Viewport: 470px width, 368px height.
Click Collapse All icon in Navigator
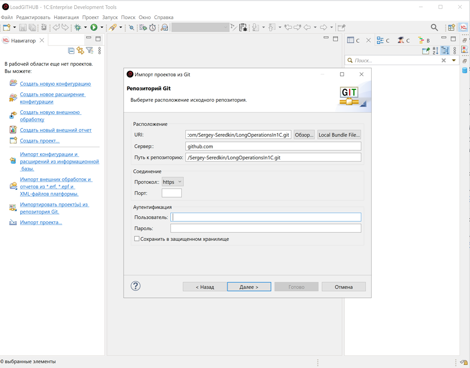pyautogui.click(x=71, y=51)
